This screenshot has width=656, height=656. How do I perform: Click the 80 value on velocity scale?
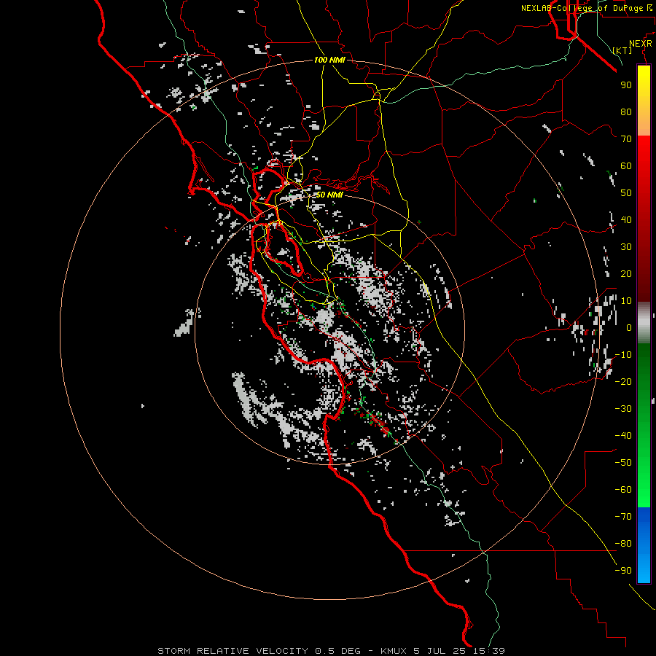[x=626, y=112]
